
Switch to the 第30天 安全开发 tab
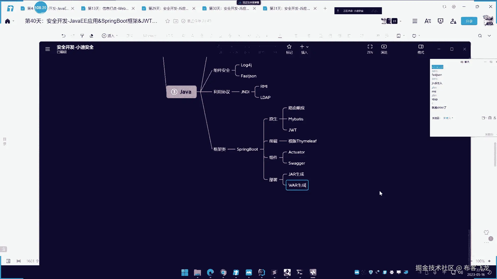(229, 9)
